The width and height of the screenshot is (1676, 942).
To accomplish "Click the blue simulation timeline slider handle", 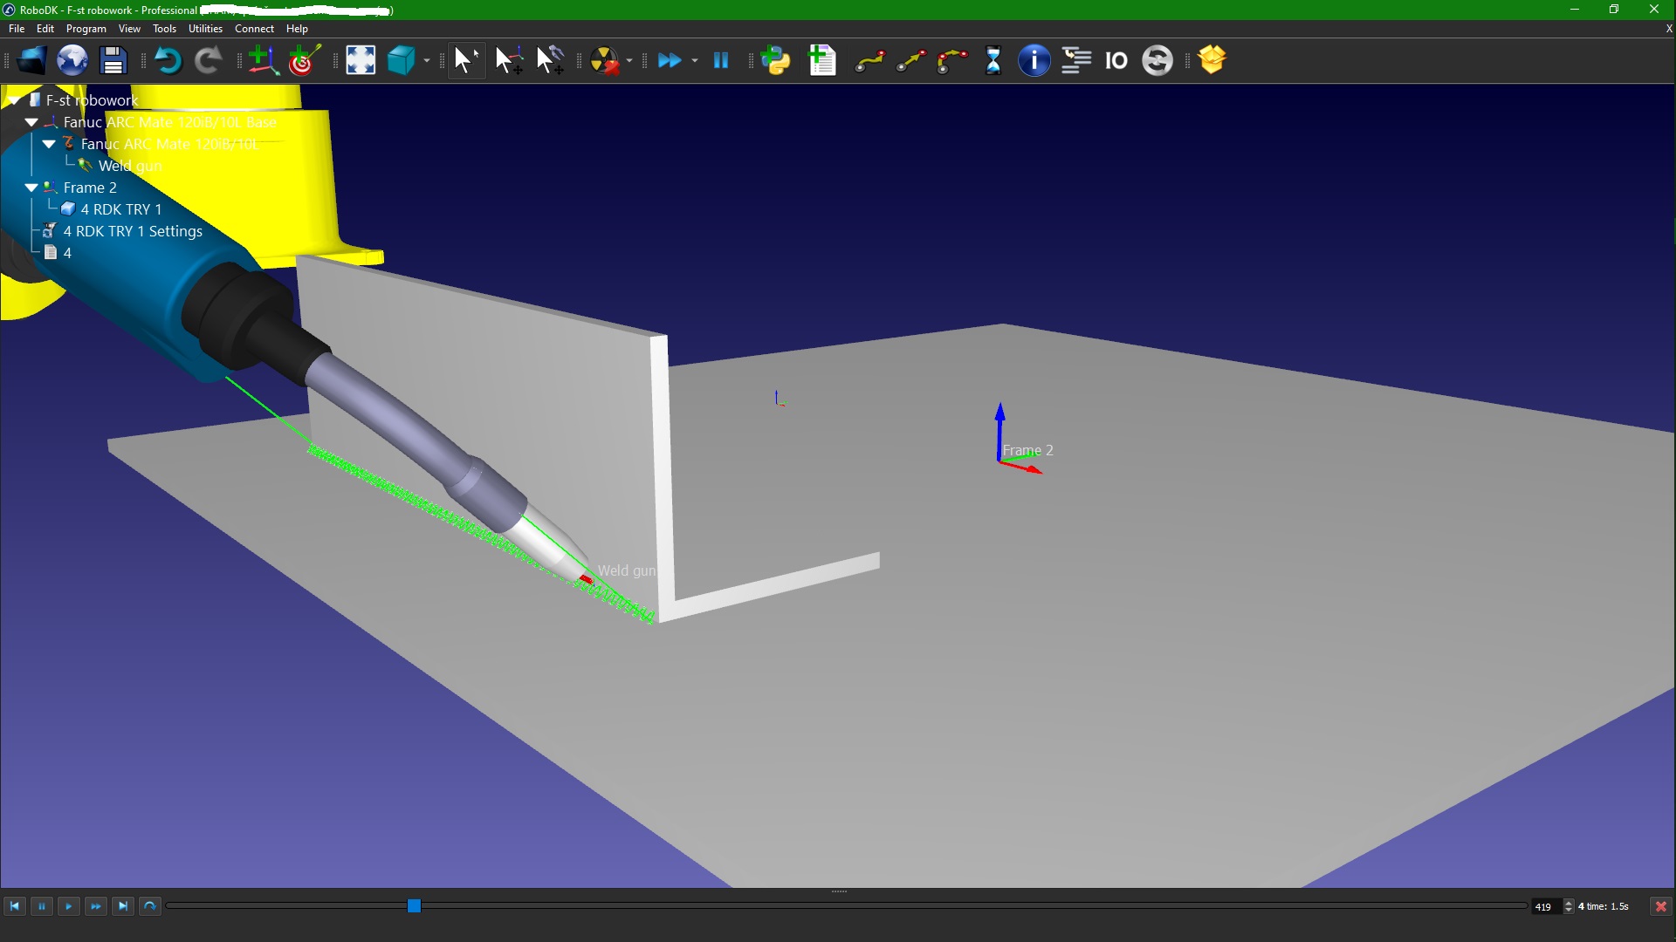I will point(414,906).
